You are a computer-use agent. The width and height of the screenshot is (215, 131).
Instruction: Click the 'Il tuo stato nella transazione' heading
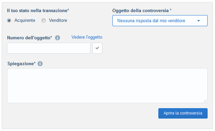pyautogui.click(x=38, y=10)
